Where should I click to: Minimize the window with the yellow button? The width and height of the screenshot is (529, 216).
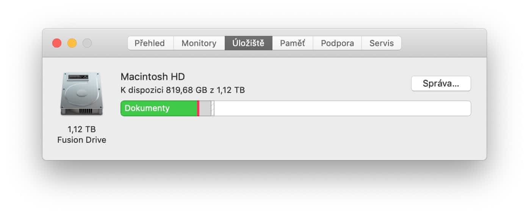click(72, 43)
